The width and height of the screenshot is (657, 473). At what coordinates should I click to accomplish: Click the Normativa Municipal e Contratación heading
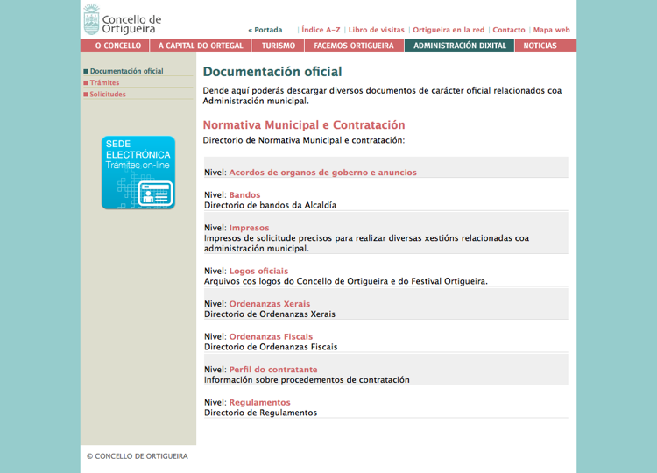pyautogui.click(x=304, y=125)
